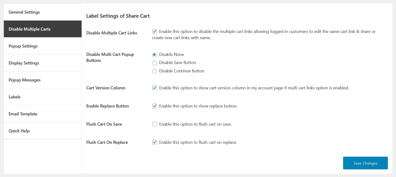Disable the Cart Version Column option
The image size is (396, 177).
[x=155, y=88]
